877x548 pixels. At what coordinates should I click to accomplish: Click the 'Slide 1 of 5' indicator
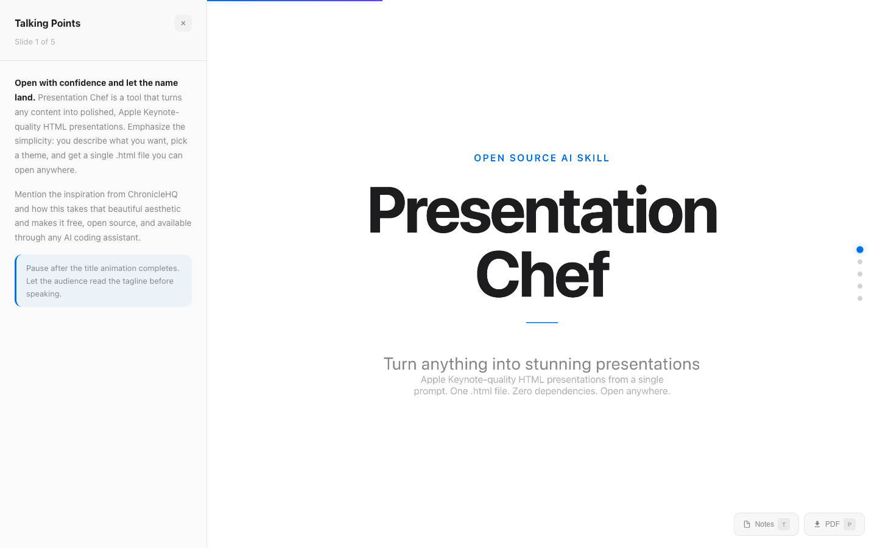tap(35, 42)
